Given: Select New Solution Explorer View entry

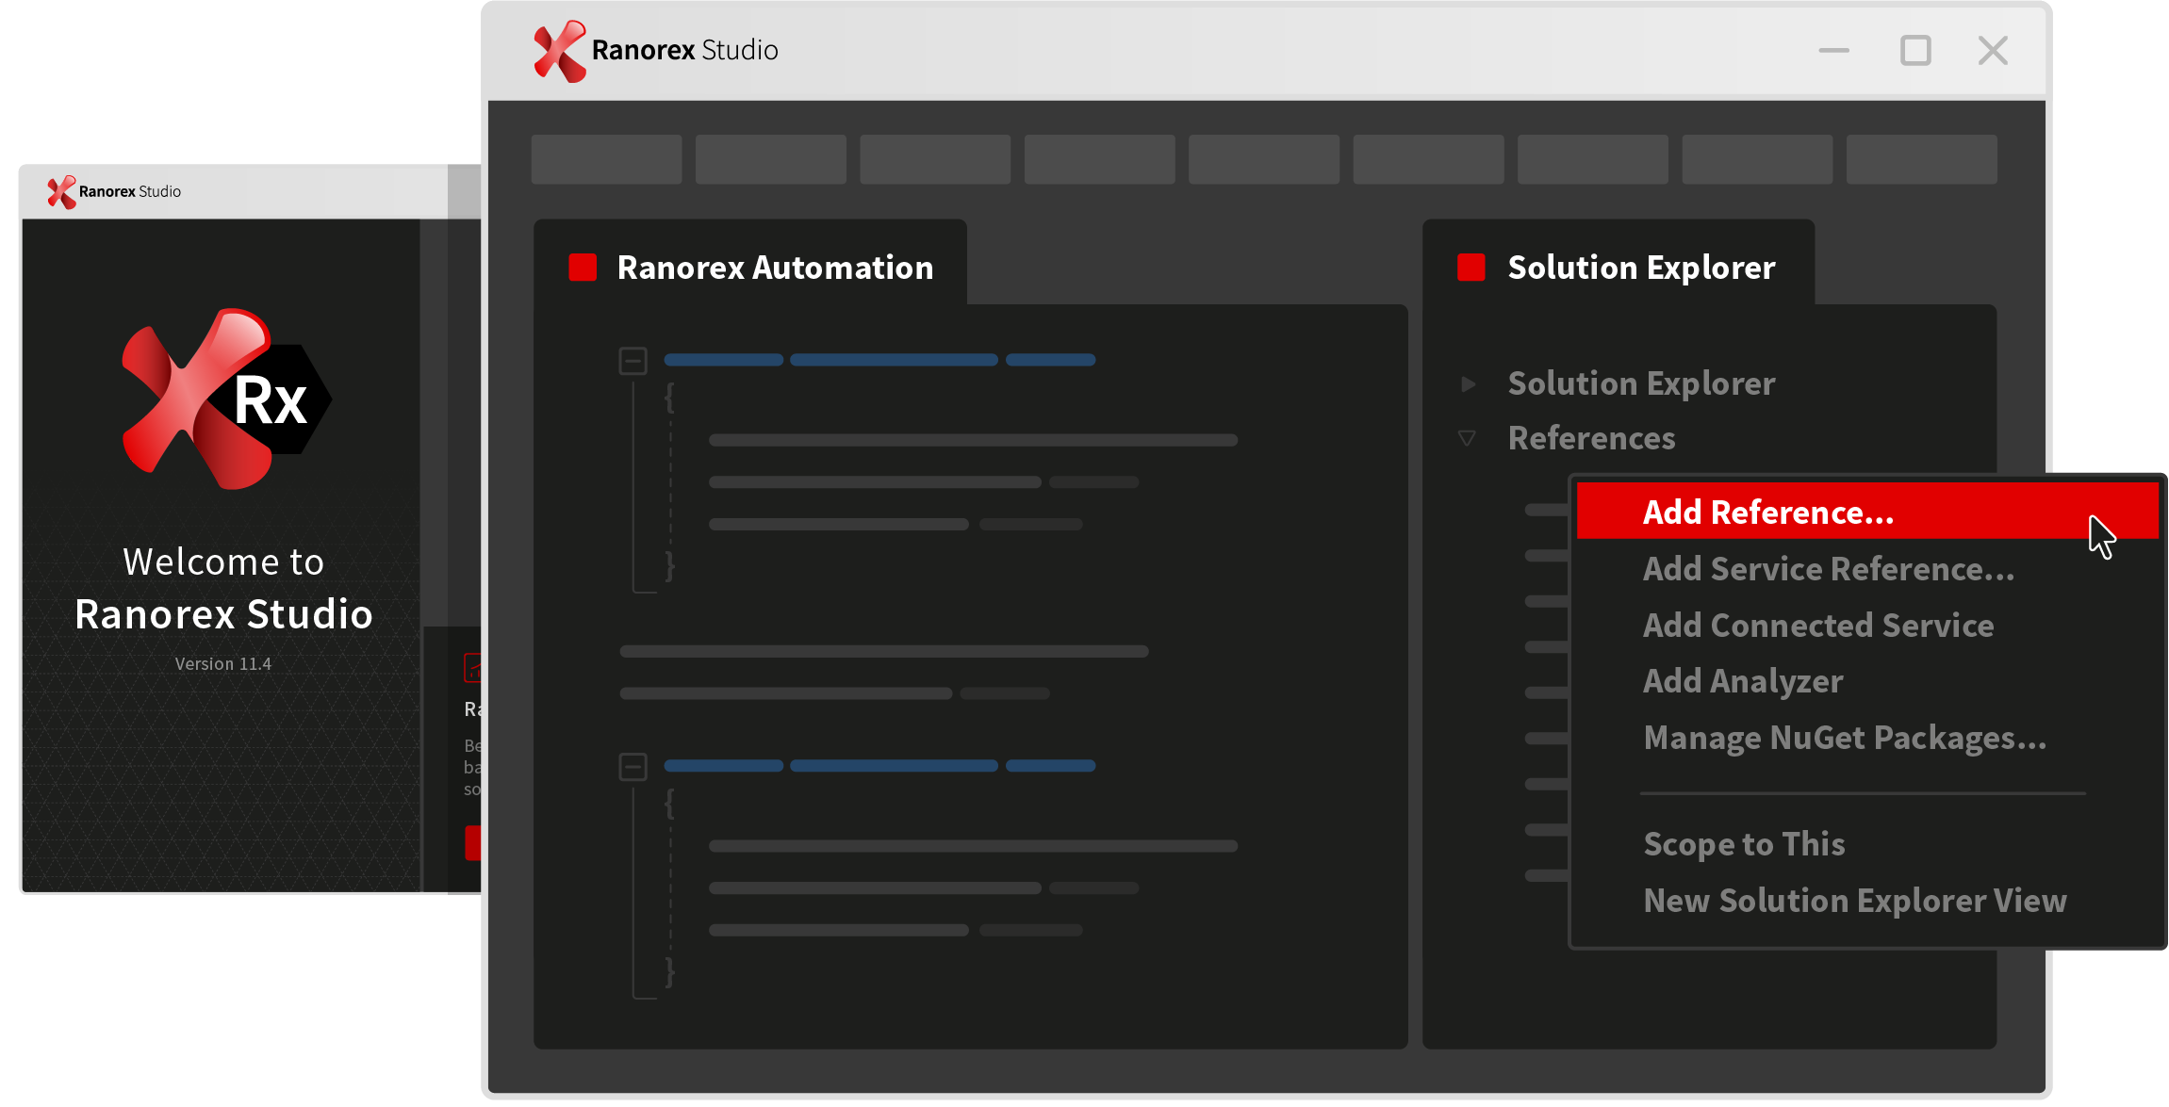Looking at the screenshot, I should click(1867, 901).
